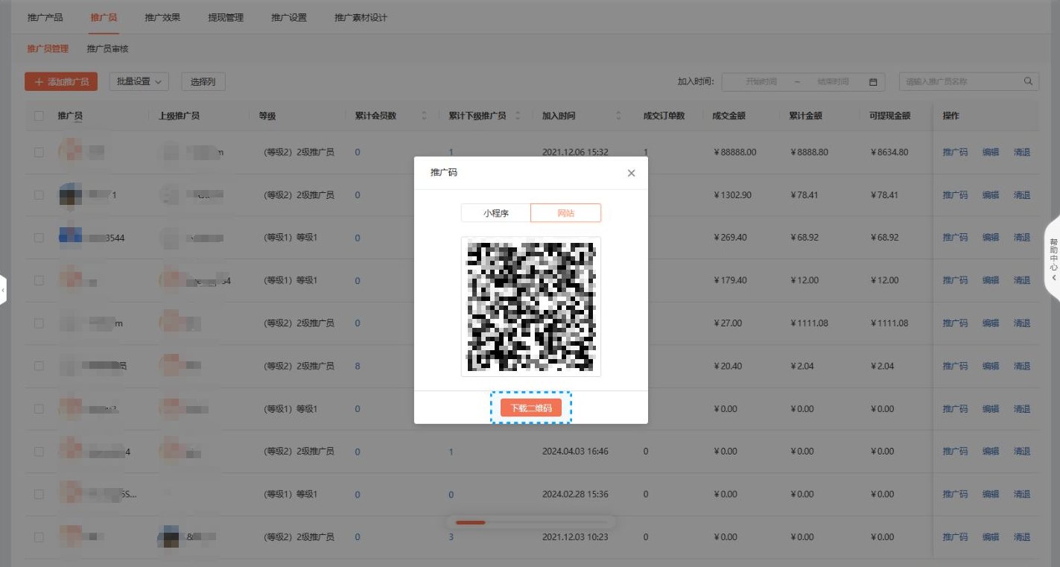Sort by 累计下级推广员 column arrows
This screenshot has width=1060, height=567.
click(518, 116)
